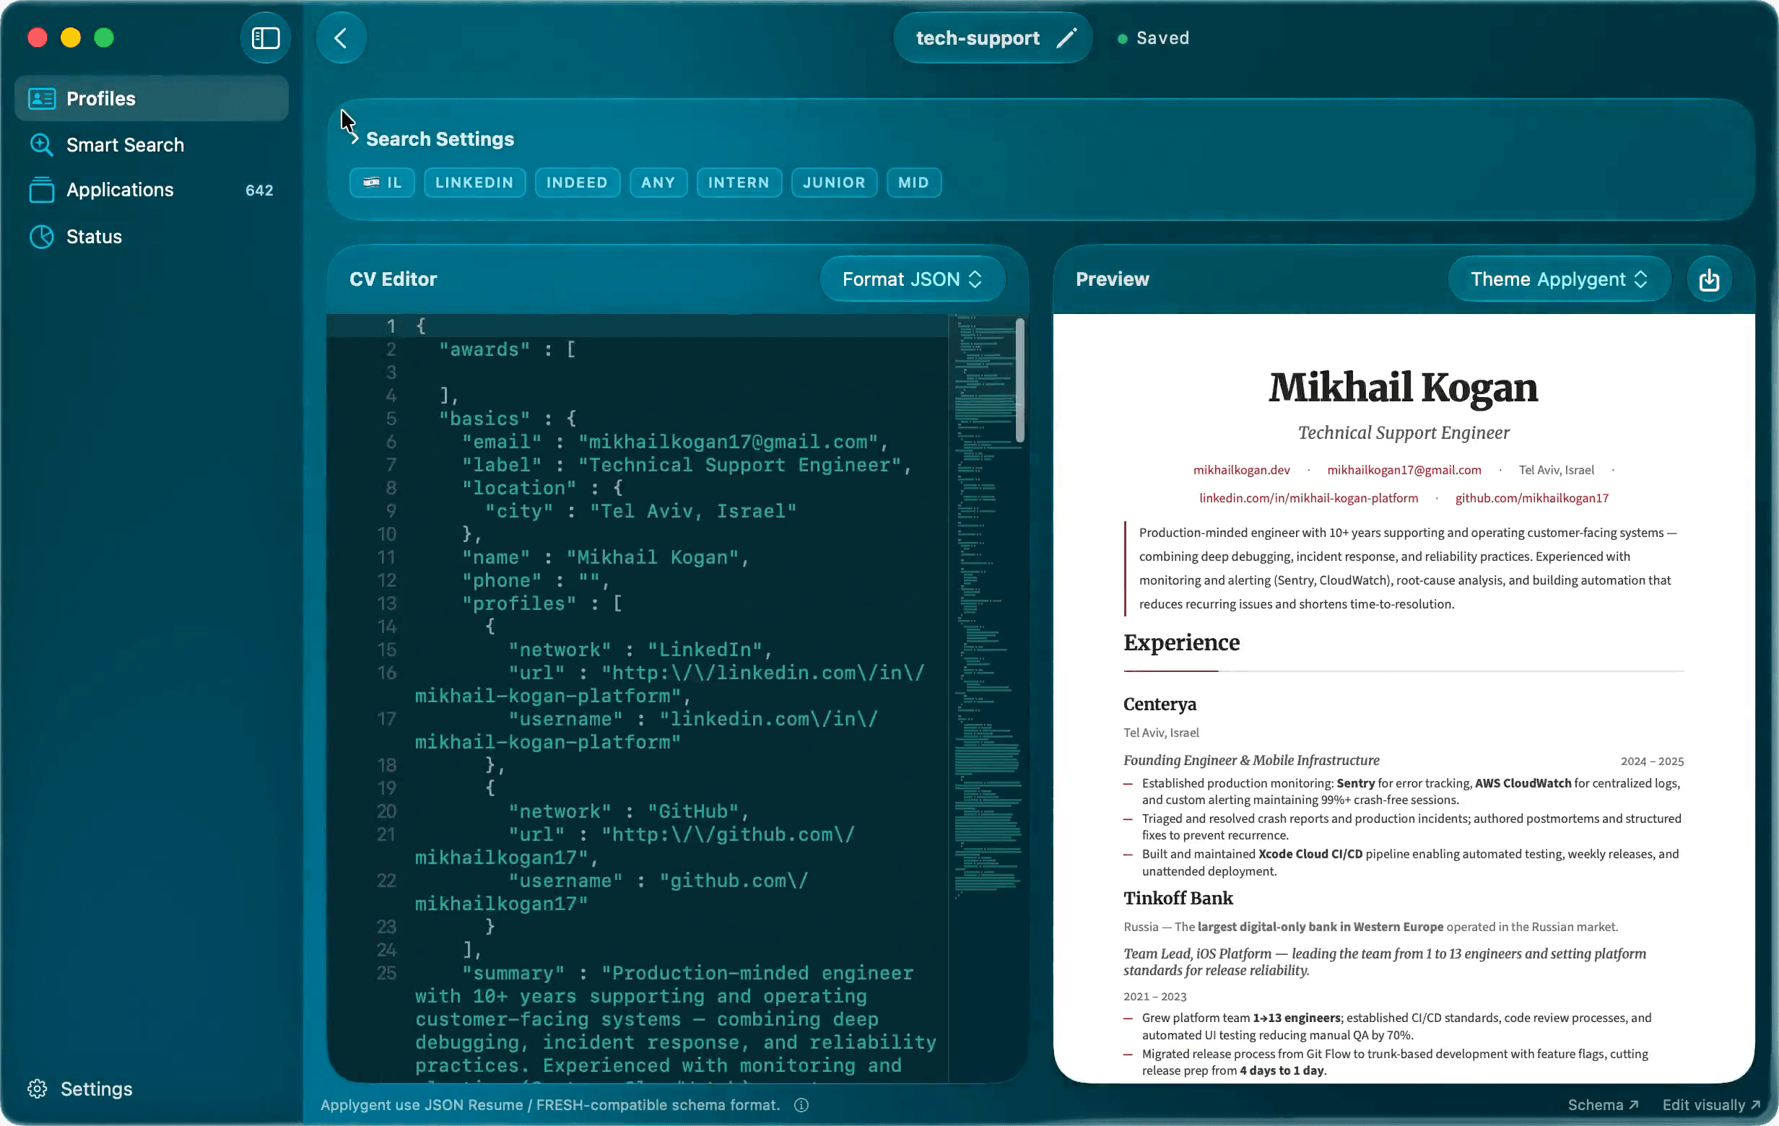Open the Schema external link
The width and height of the screenshot is (1779, 1126).
1603,1104
